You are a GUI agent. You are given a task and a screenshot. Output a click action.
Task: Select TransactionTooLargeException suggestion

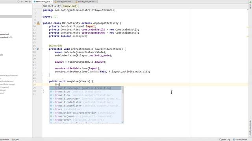point(85,113)
